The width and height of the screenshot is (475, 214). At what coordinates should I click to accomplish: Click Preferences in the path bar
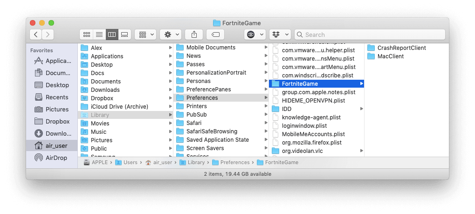[231, 162]
